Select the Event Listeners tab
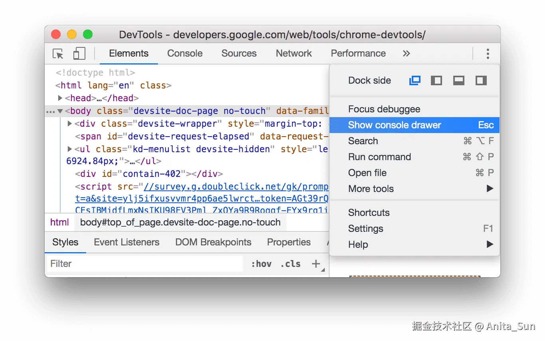 coord(126,242)
